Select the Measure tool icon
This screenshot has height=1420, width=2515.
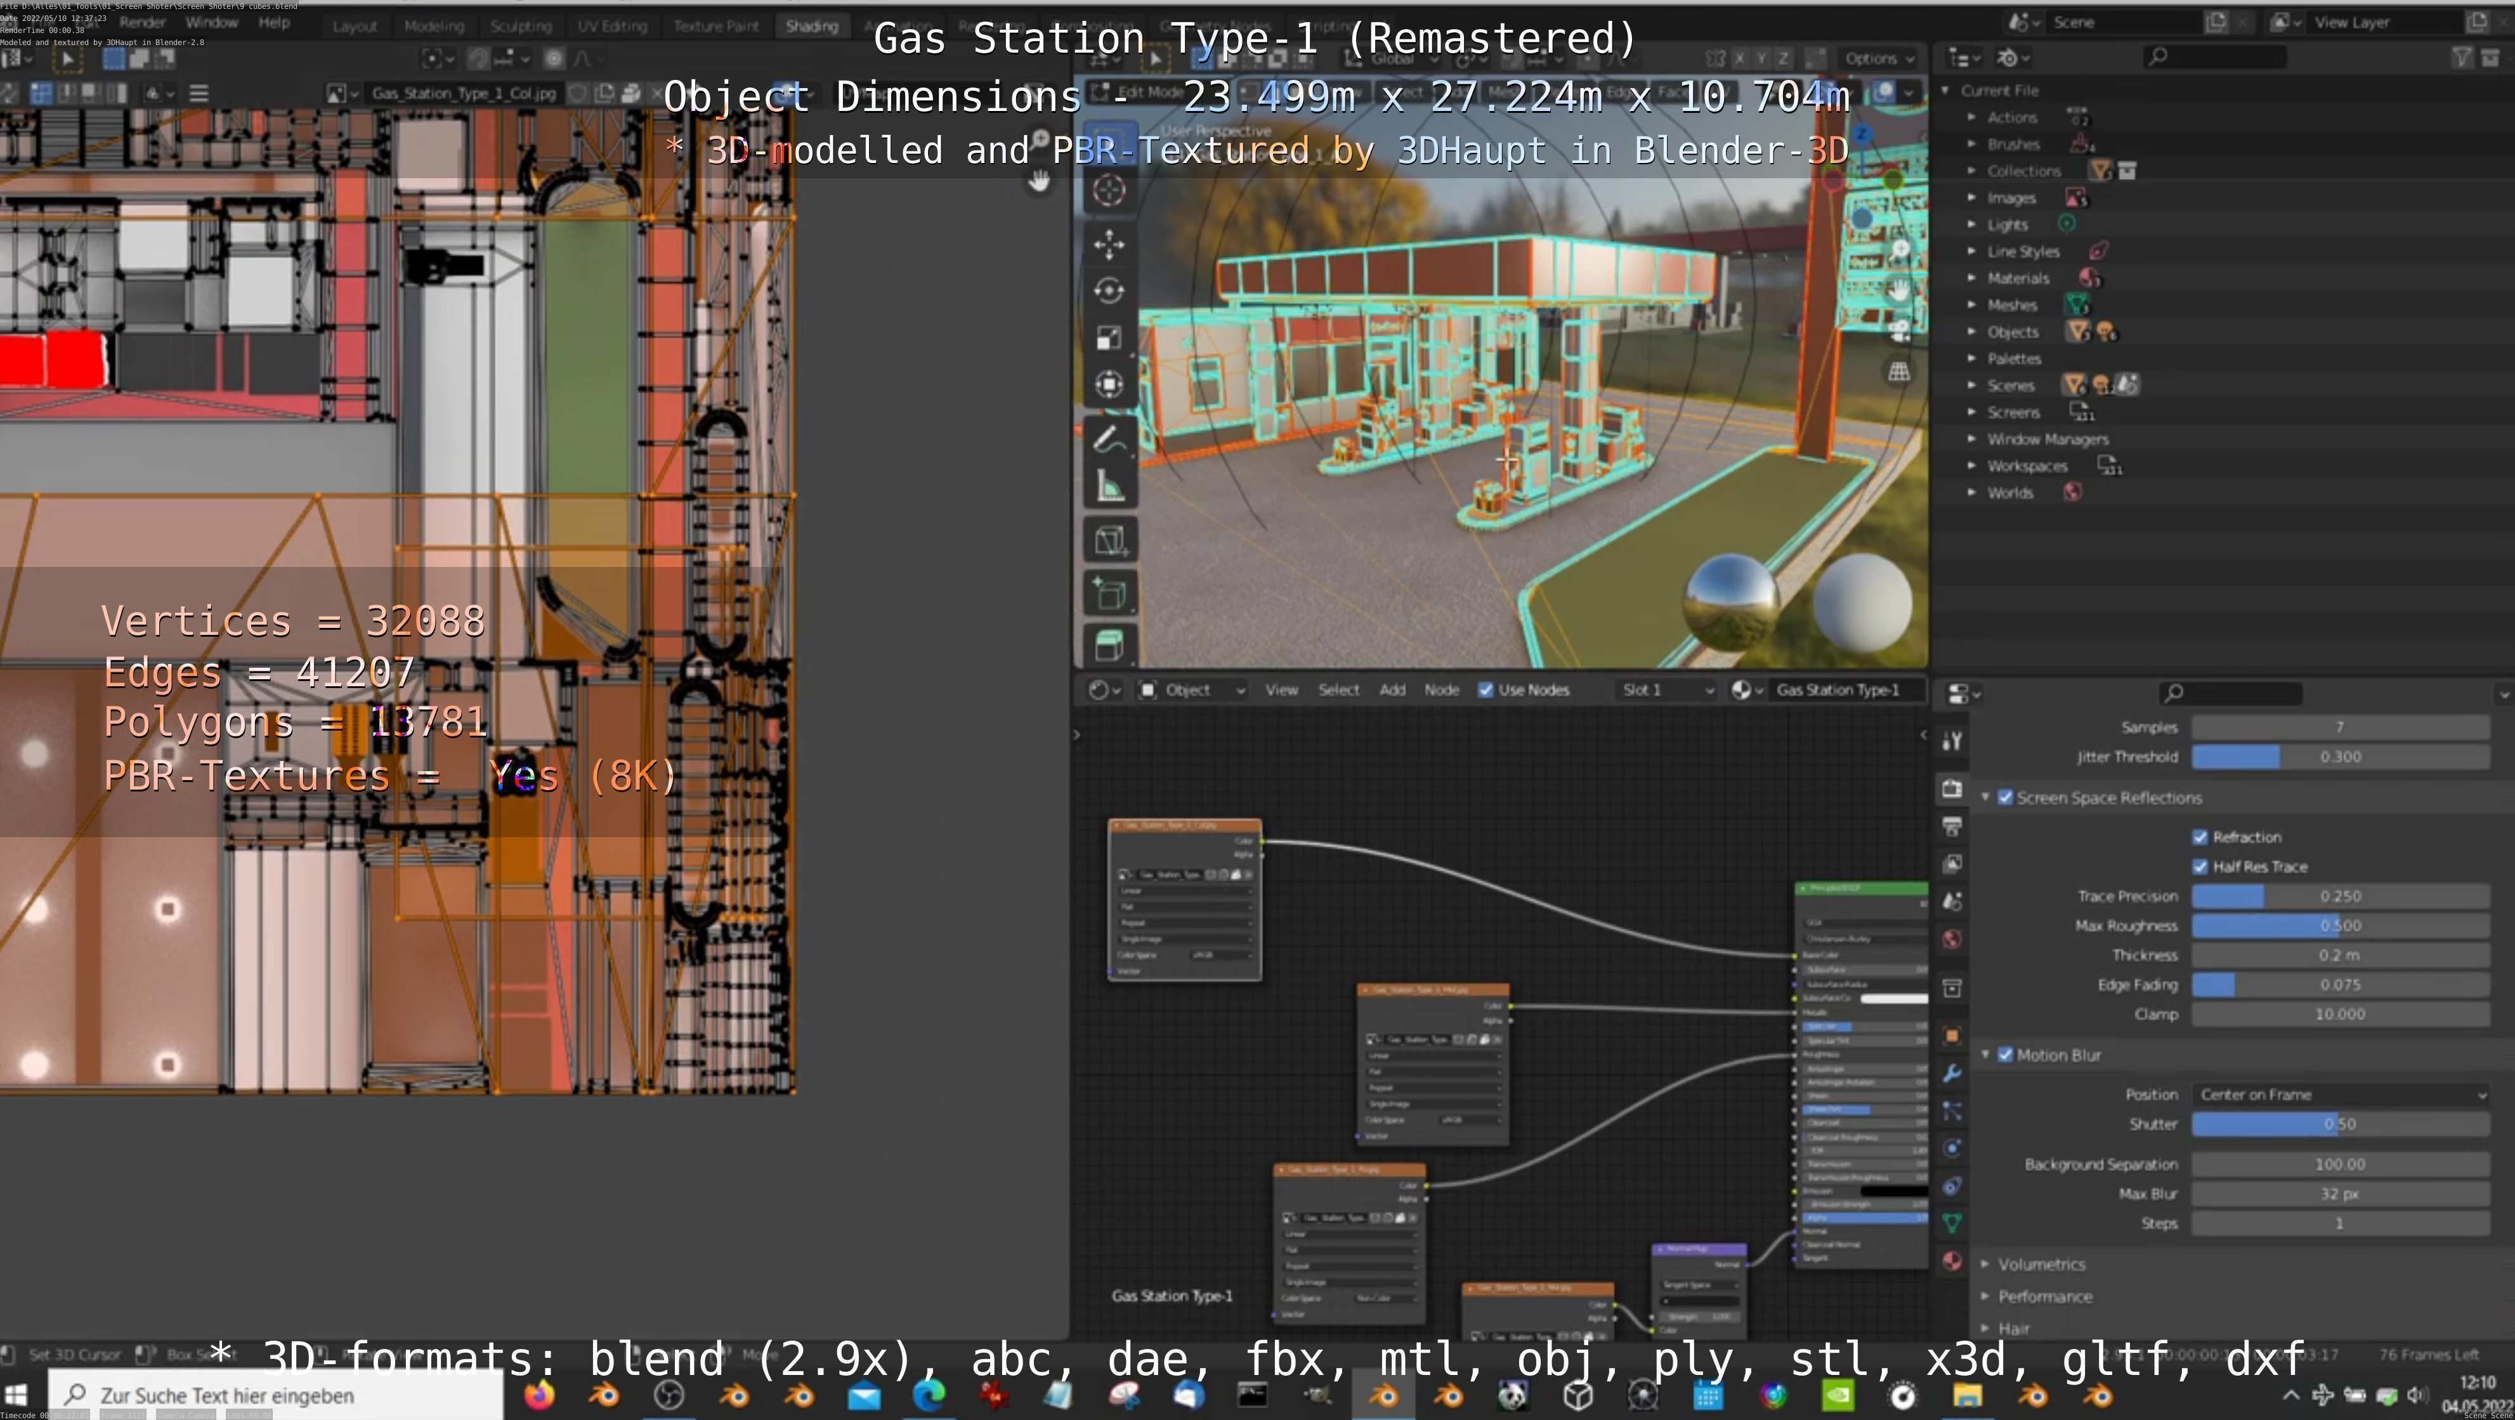coord(1110,486)
